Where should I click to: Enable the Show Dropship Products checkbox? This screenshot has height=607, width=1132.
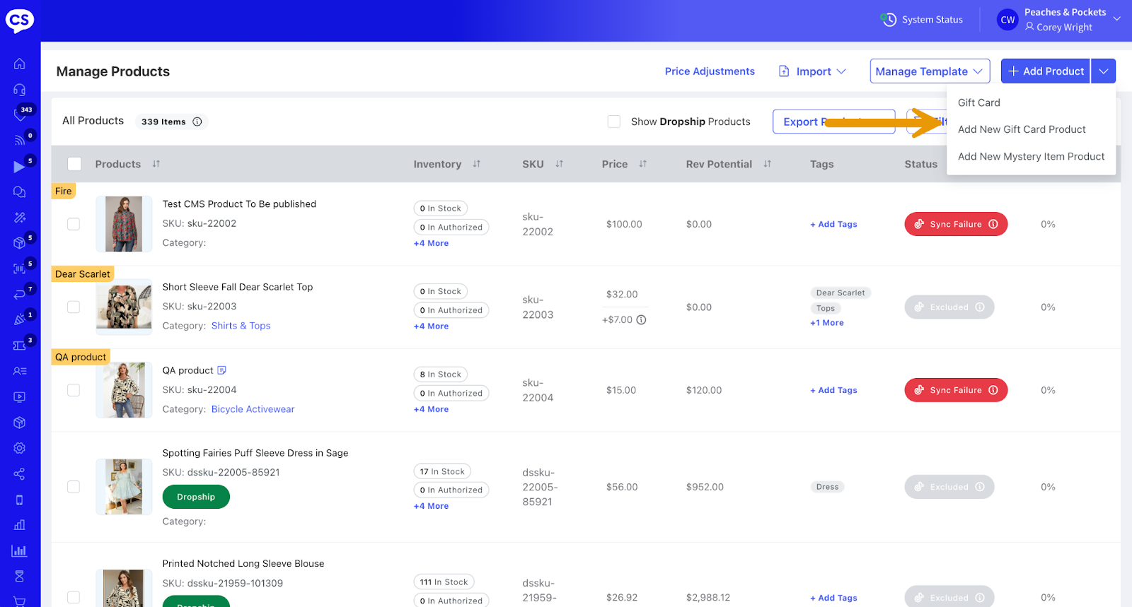coord(614,122)
